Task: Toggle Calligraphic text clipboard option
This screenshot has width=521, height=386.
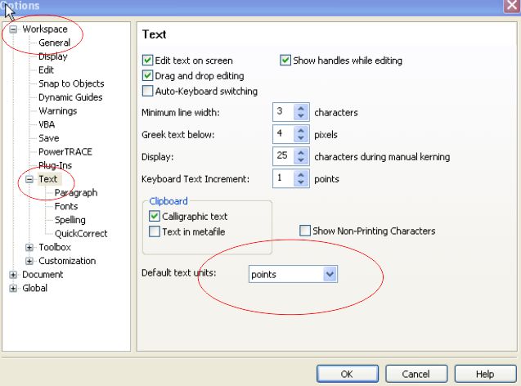Action: pos(155,216)
